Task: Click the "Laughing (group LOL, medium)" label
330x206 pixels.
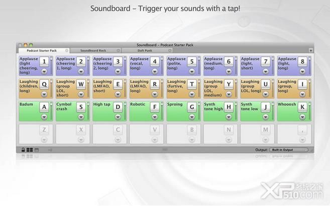Action: pos(213,88)
